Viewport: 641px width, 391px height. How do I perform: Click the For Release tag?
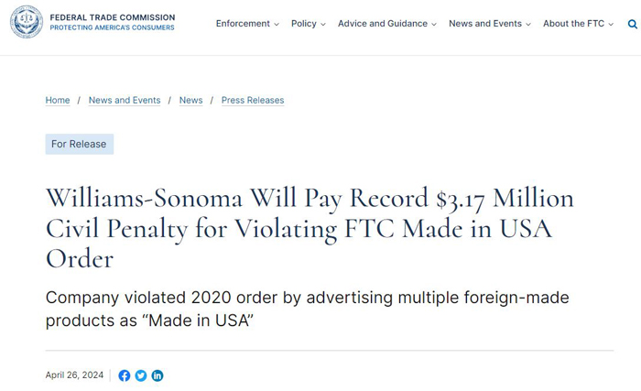coord(80,144)
